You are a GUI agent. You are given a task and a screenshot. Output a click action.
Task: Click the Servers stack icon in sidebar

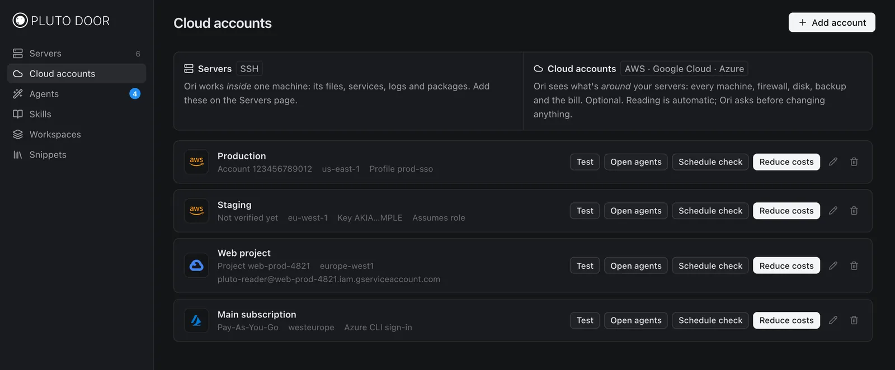(18, 54)
